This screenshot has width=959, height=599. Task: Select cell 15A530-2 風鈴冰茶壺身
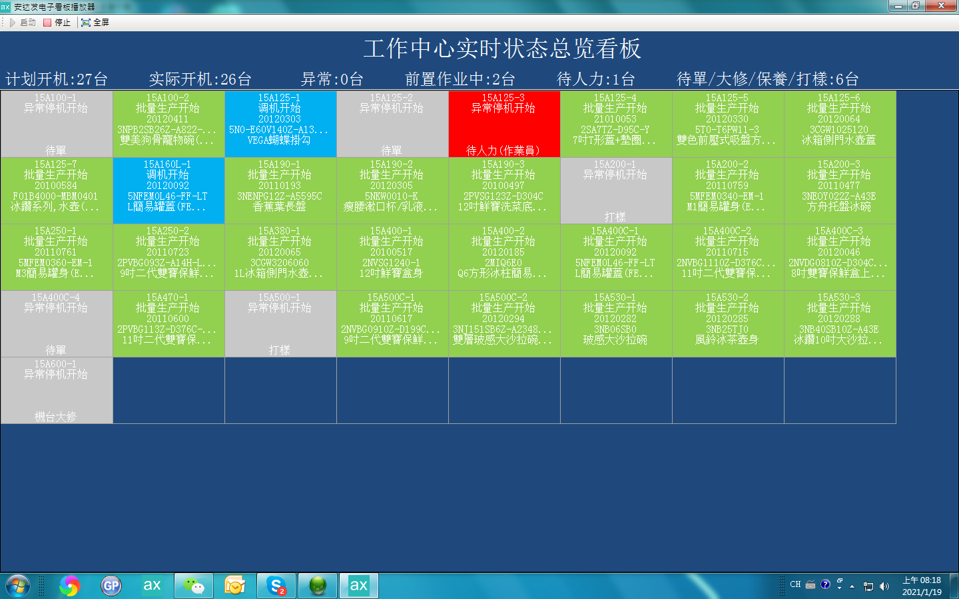pos(728,323)
